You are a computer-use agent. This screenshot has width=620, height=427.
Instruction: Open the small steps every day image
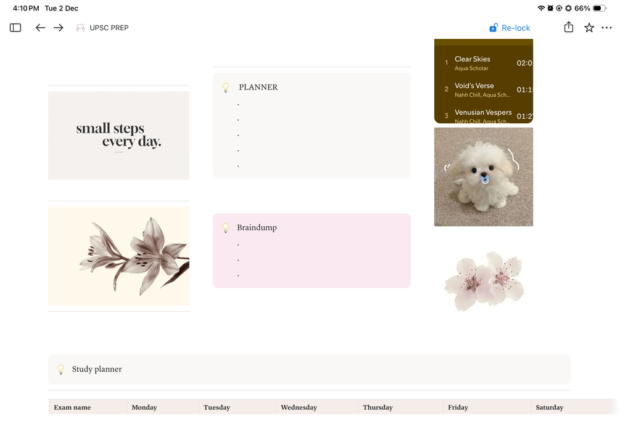point(118,136)
